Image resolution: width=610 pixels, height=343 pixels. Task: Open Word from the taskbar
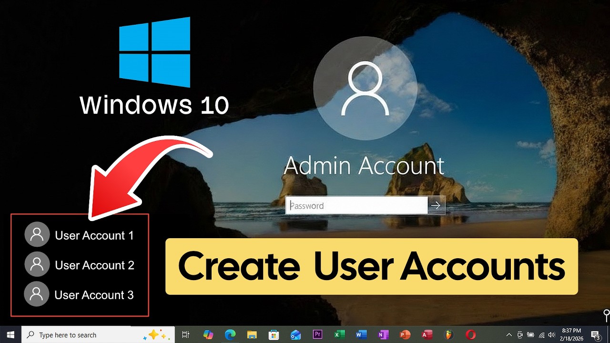pos(361,335)
